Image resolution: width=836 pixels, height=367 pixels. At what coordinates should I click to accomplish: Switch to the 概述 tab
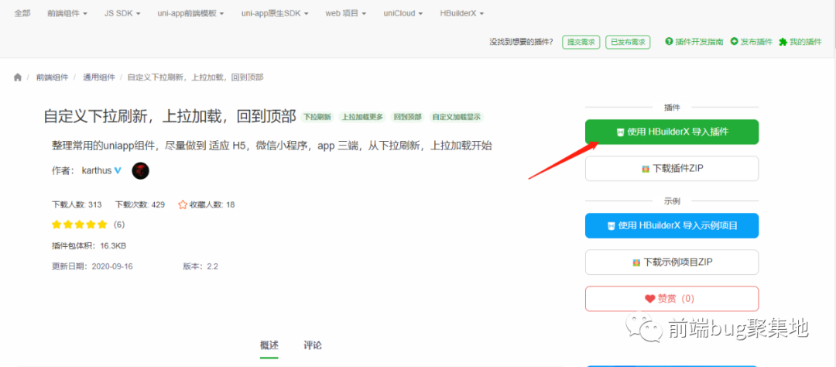[269, 345]
